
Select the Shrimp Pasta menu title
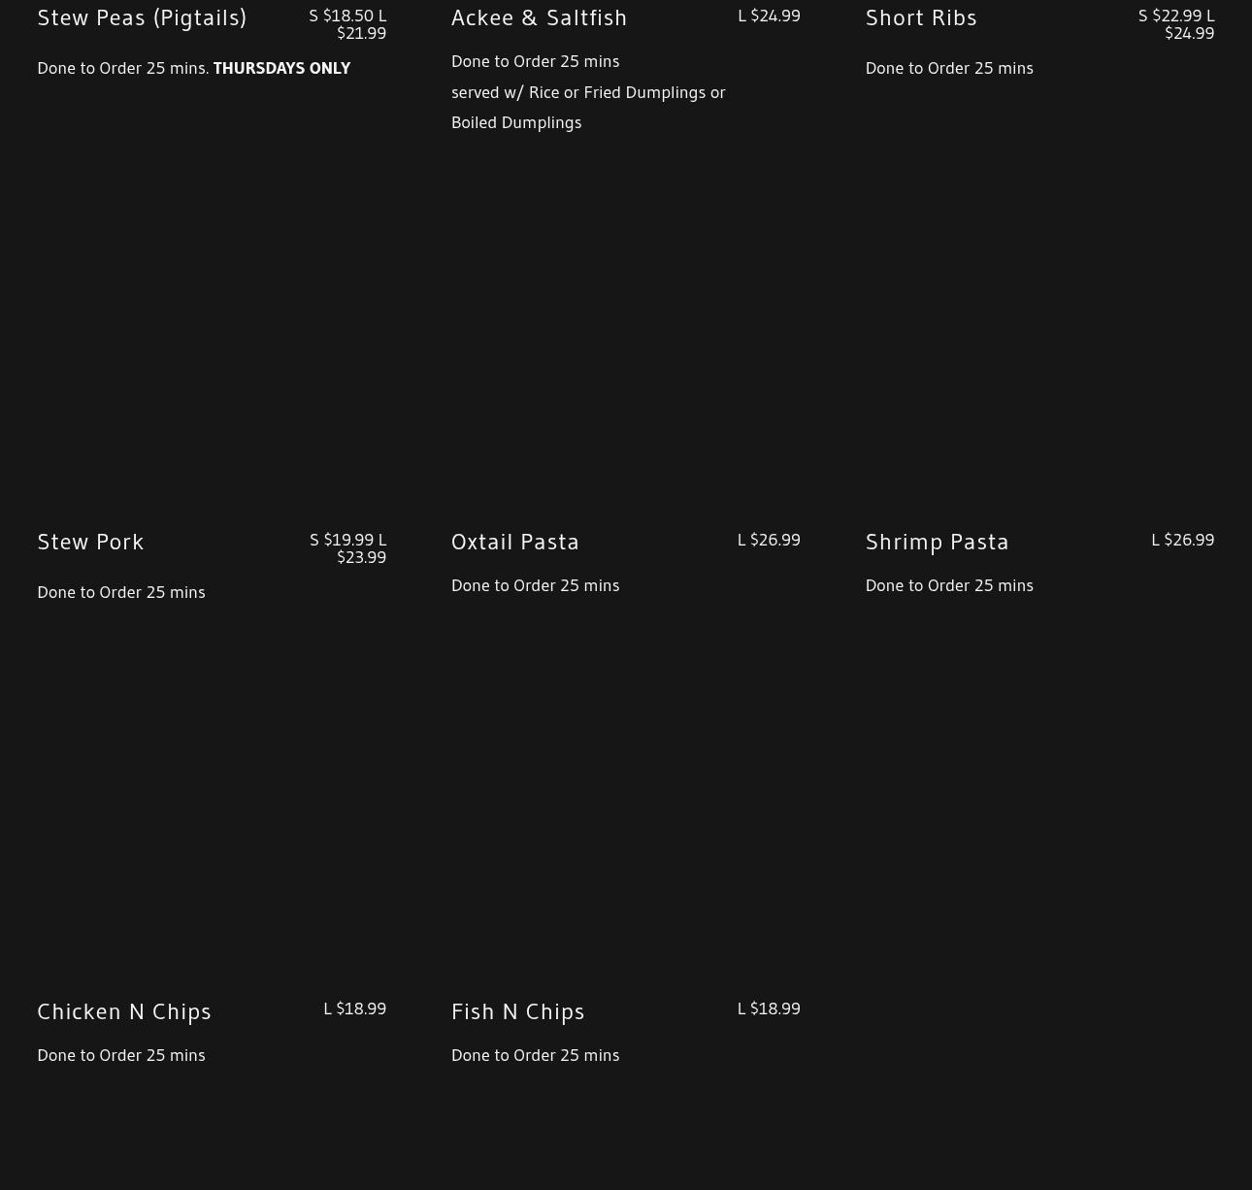coord(937,542)
